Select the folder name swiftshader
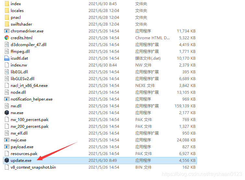This screenshot has height=180, width=245. [21, 24]
